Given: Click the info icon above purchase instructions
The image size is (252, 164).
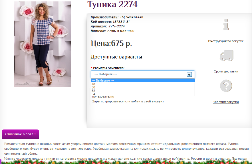Looking at the screenshot, I should click(x=226, y=25).
